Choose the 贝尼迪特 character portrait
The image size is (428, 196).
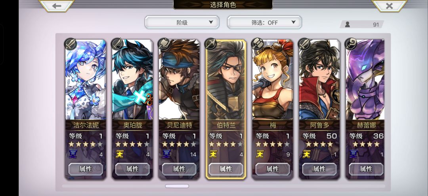click(179, 79)
